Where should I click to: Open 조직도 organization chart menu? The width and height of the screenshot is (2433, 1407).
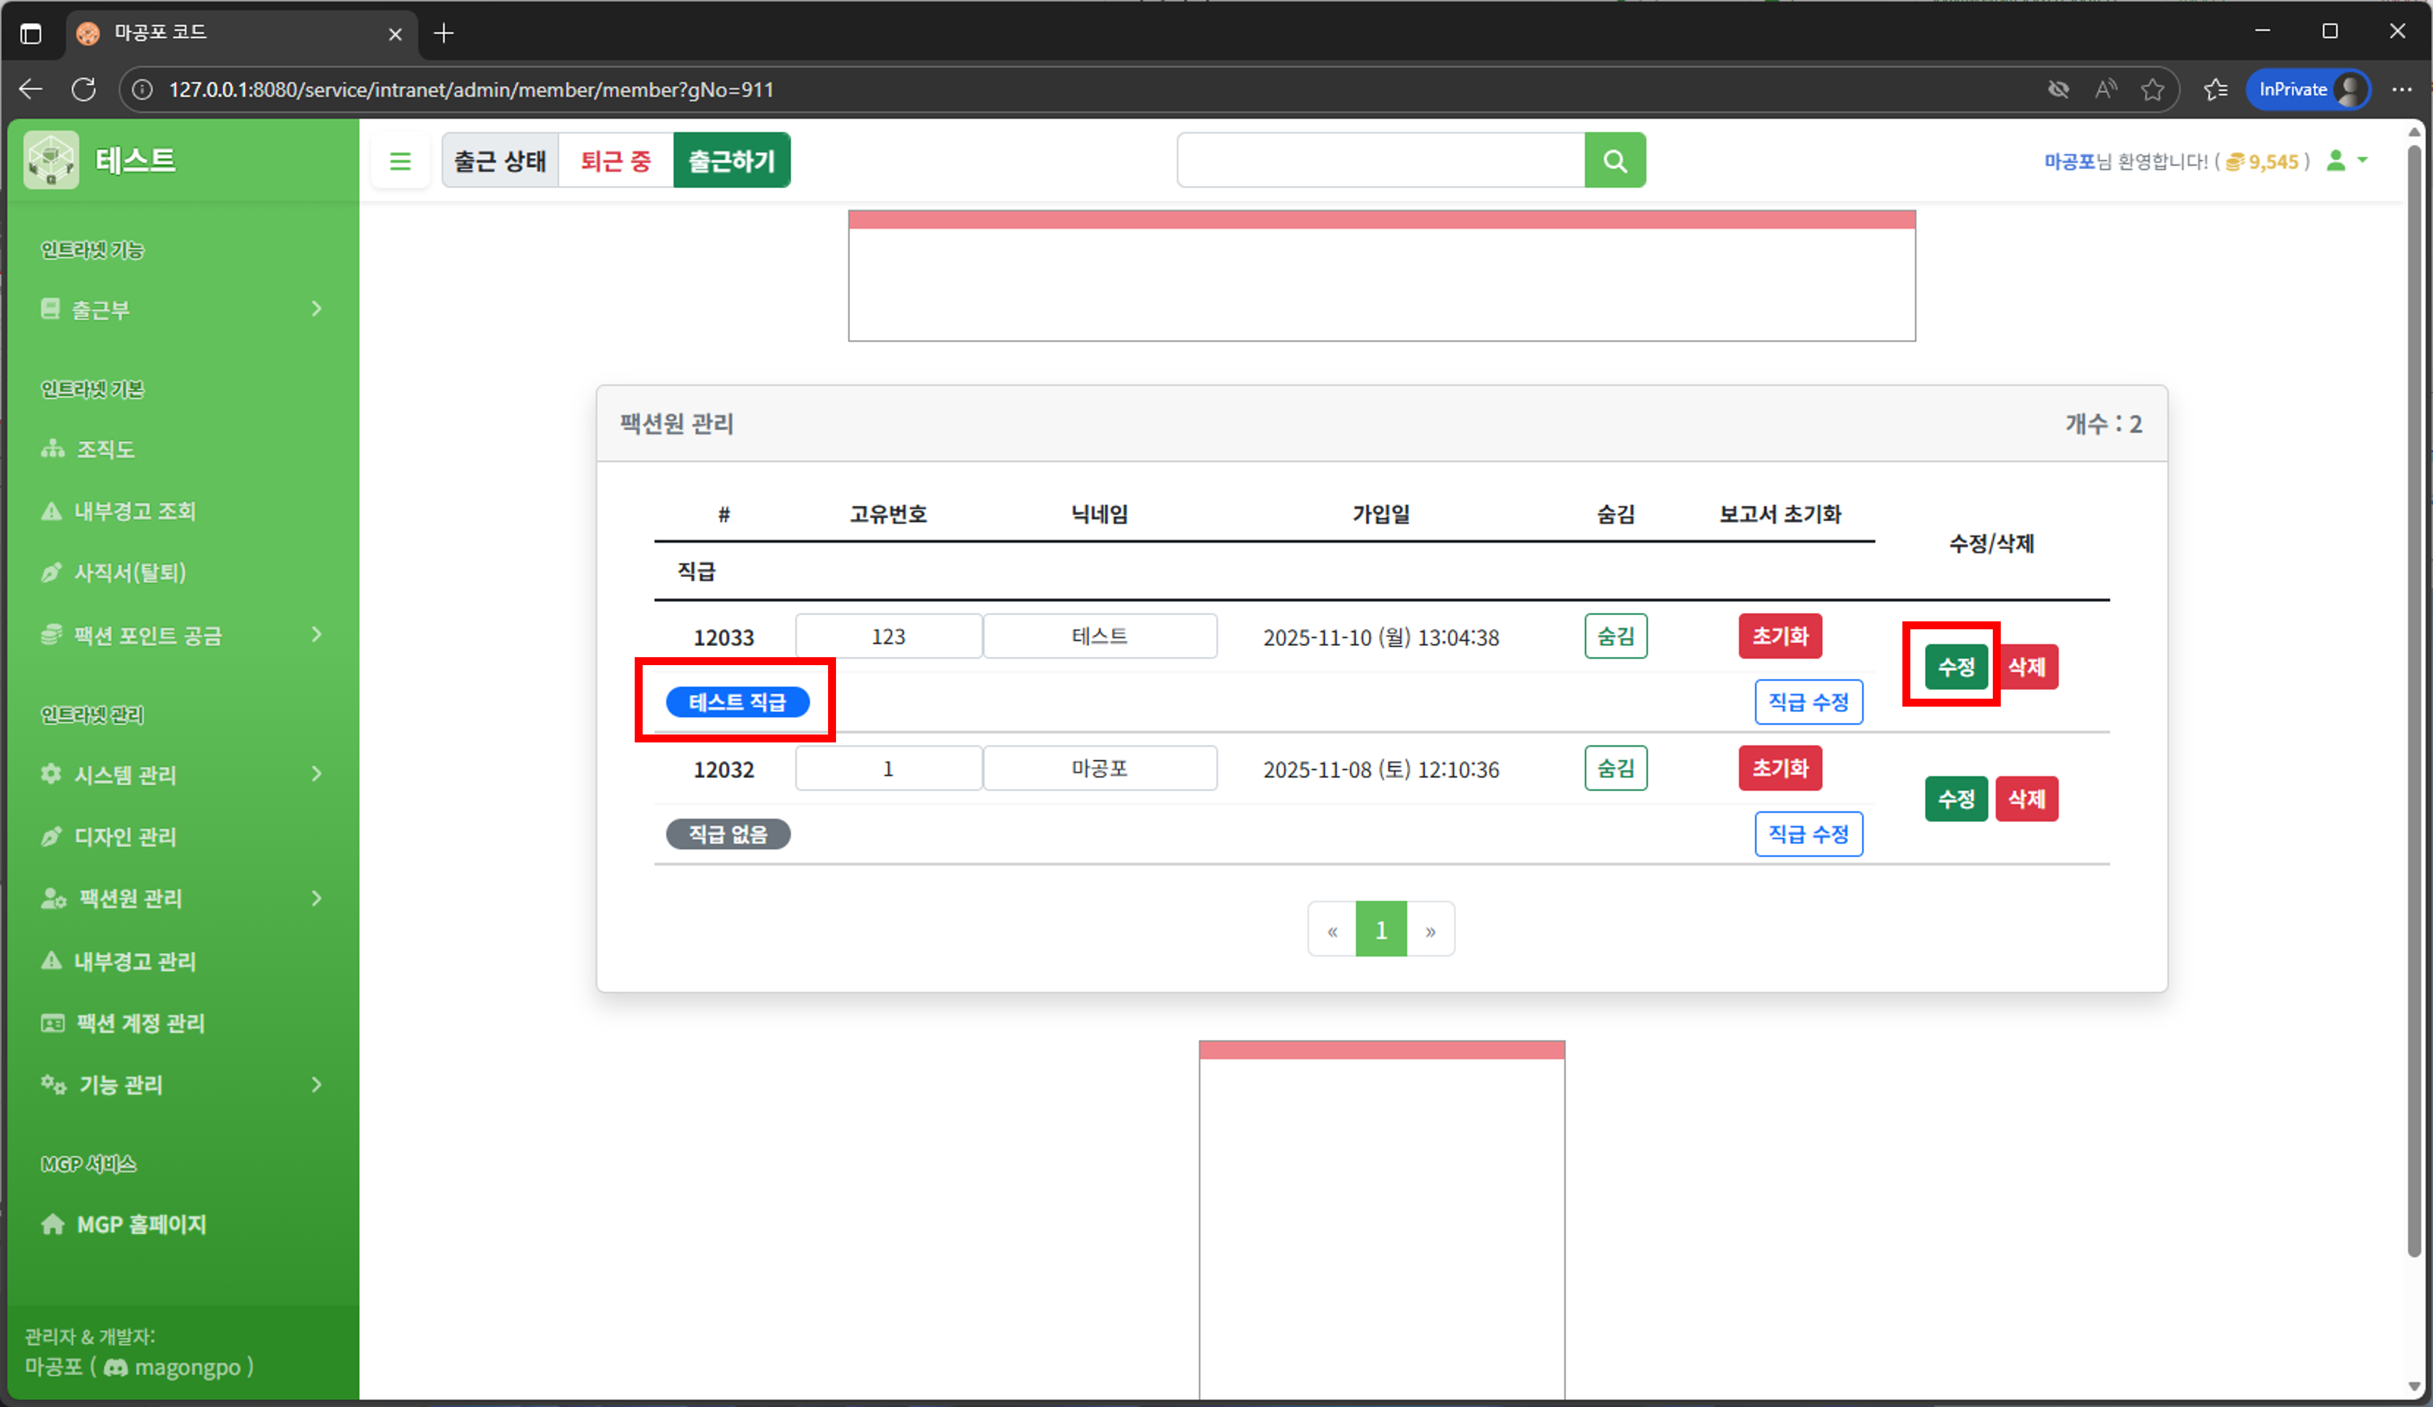click(105, 449)
